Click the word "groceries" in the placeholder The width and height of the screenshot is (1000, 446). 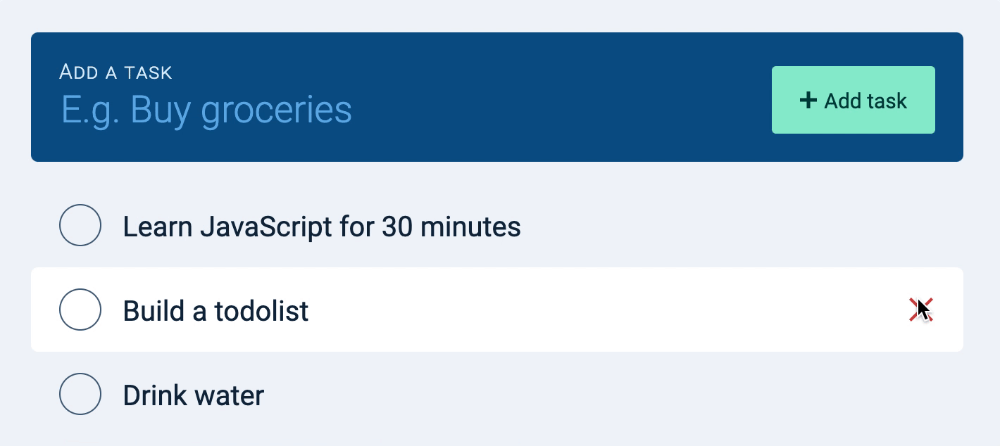[x=276, y=111]
